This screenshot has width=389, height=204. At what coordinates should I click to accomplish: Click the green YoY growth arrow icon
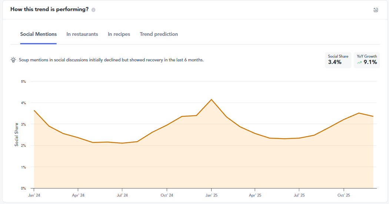tap(359, 62)
